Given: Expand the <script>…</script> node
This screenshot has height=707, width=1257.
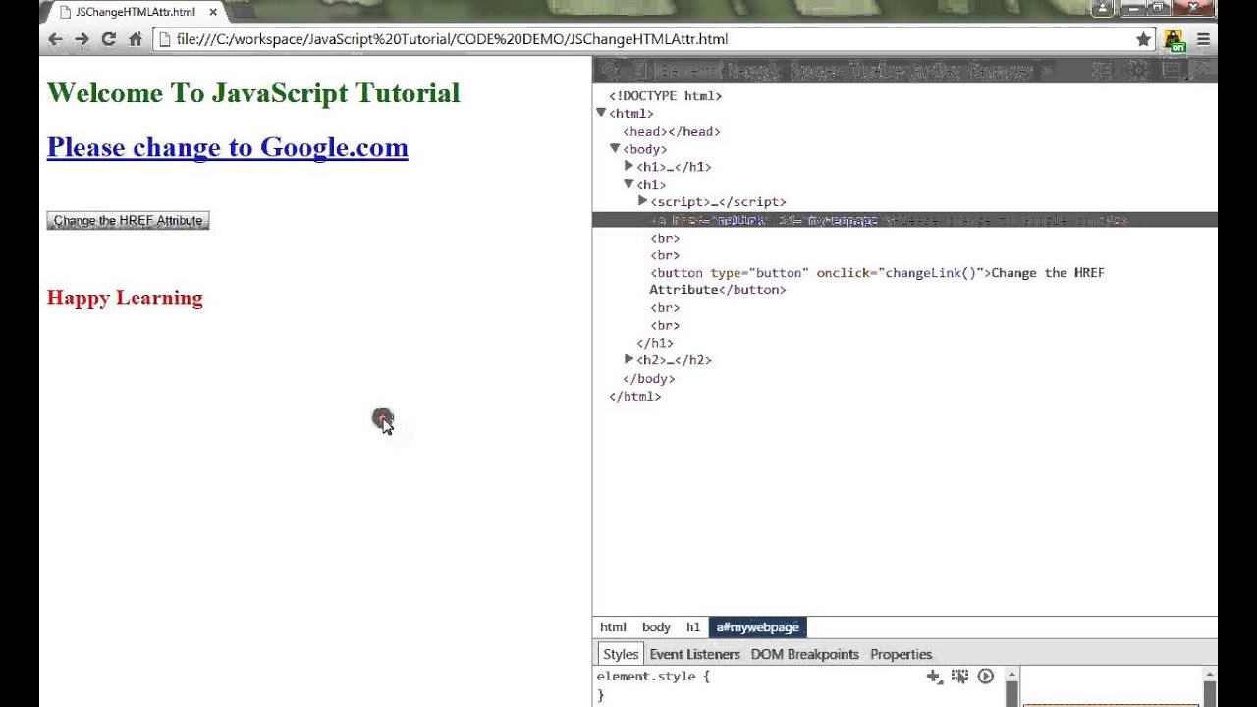Looking at the screenshot, I should click(x=643, y=201).
